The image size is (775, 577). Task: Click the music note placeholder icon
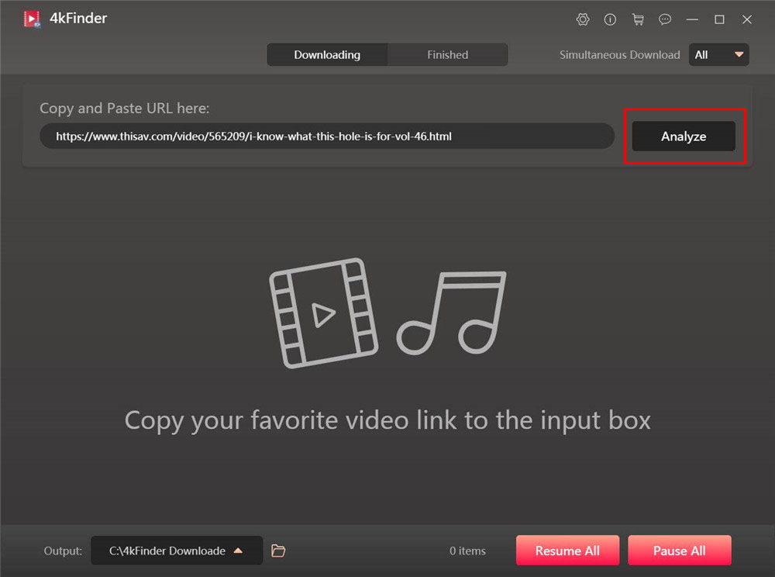[452, 313]
